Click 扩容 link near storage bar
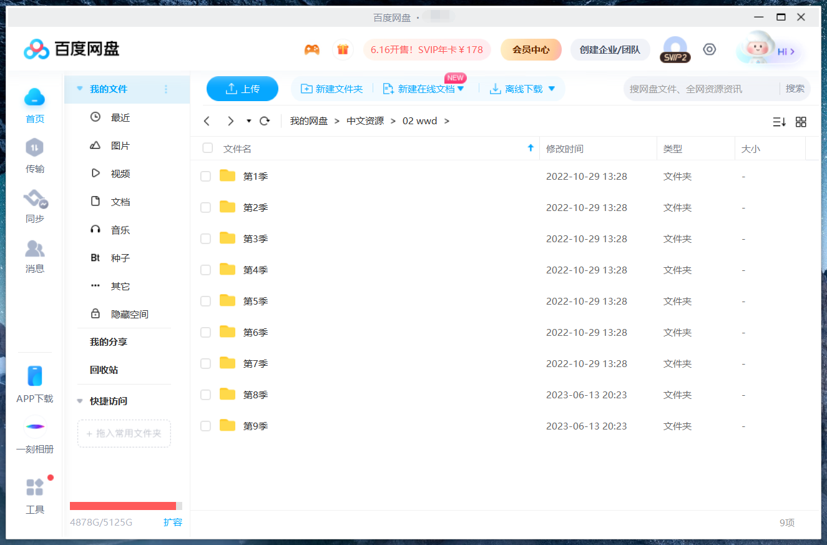Viewport: 827px width, 545px height. coord(173,522)
